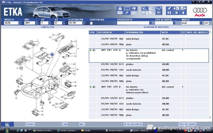Click the DENOMINACIÓN column header
The image size is (213, 133).
[x=143, y=32]
